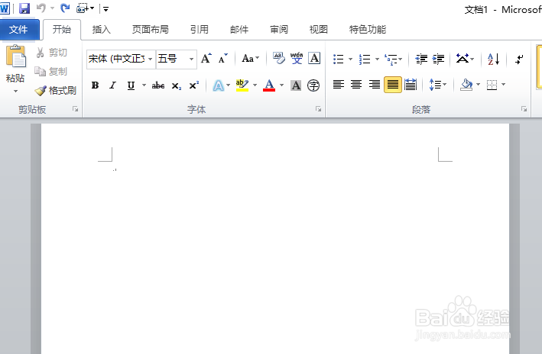This screenshot has height=354, width=542.
Task: Click the Increase Indent icon
Action: coord(438,59)
